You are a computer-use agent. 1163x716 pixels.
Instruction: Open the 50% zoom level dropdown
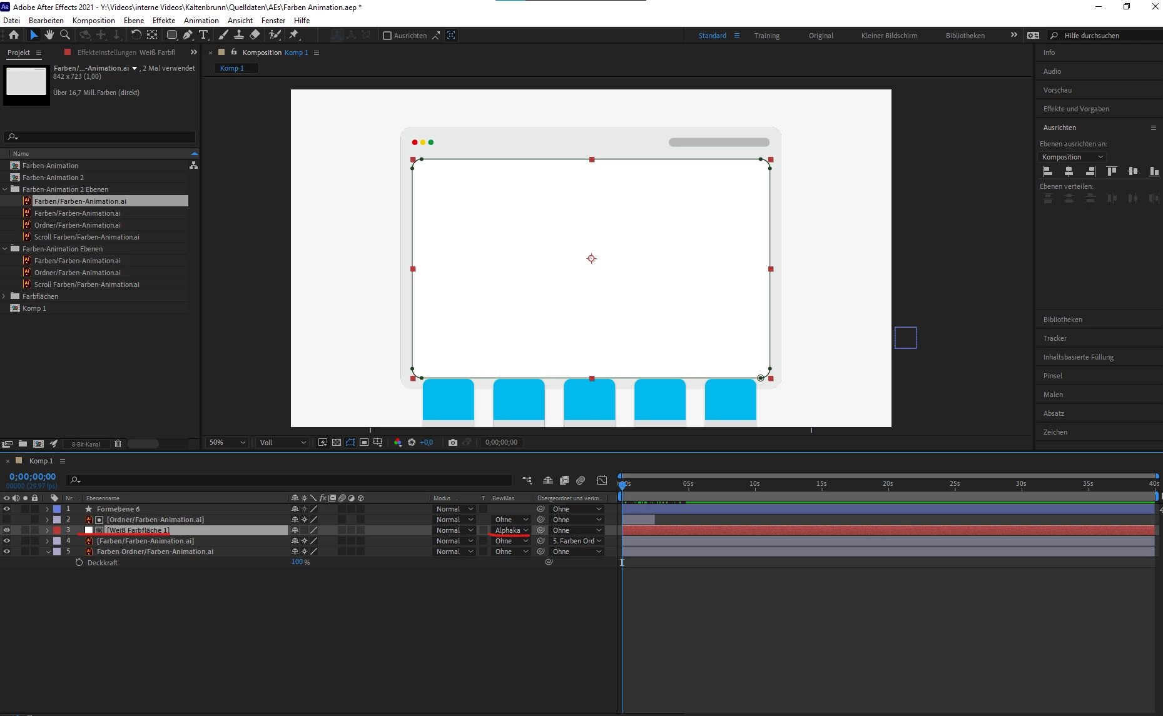click(228, 442)
